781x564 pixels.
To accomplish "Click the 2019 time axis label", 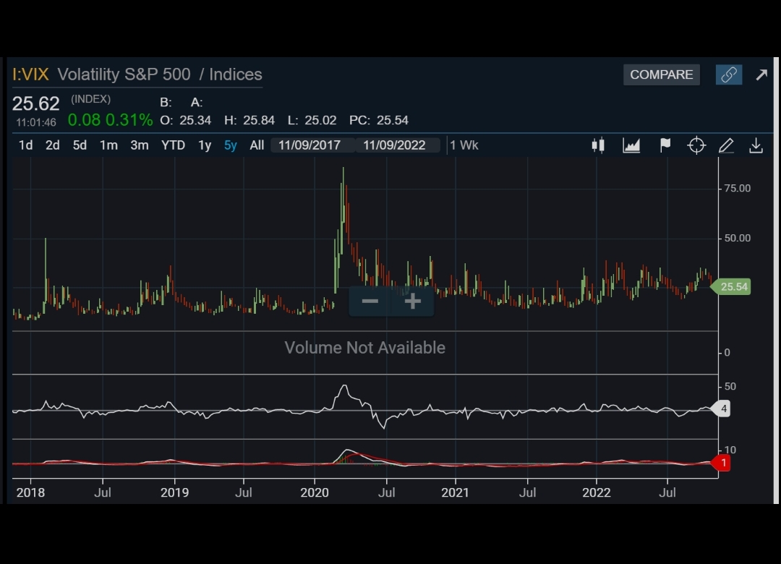I will 174,492.
